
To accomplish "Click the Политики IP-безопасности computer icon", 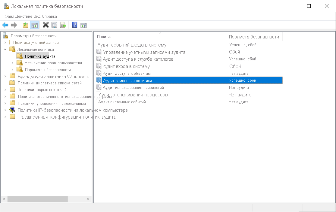I will pyautogui.click(x=12, y=110).
